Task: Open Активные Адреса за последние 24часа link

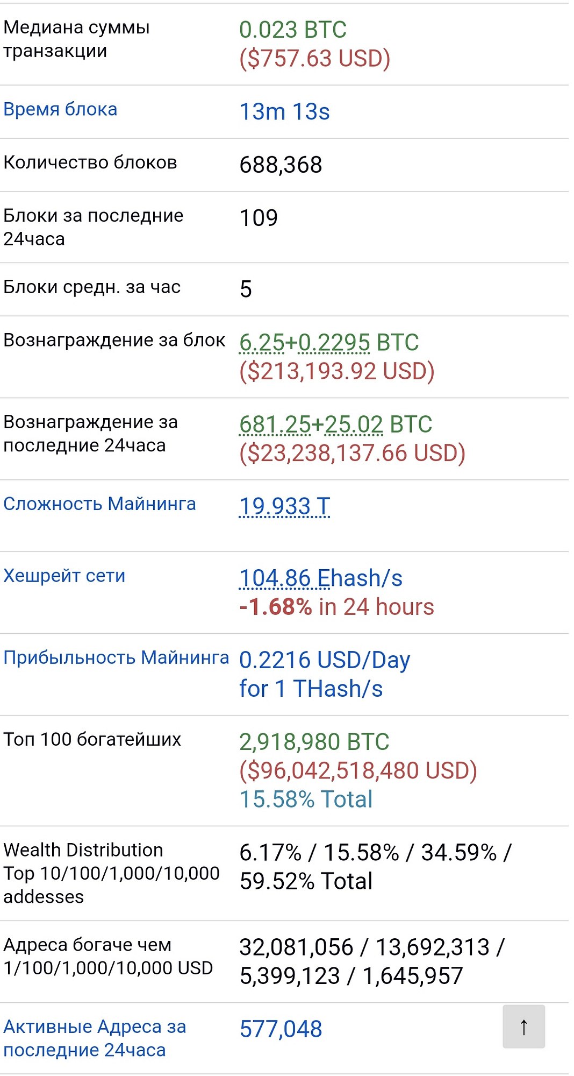Action: tap(95, 1038)
